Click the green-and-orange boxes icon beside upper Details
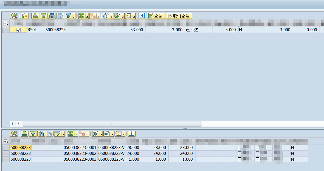Viewport: 324px width, 171px height. 25,16
